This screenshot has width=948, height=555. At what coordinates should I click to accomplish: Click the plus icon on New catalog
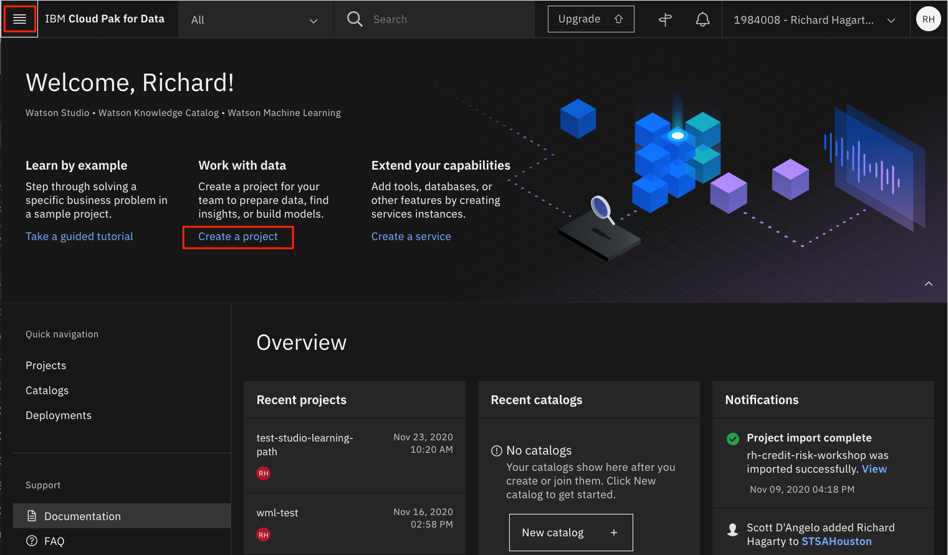[x=614, y=533]
